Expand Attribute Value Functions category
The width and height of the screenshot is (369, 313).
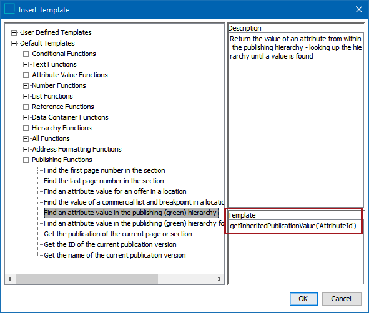[26, 75]
